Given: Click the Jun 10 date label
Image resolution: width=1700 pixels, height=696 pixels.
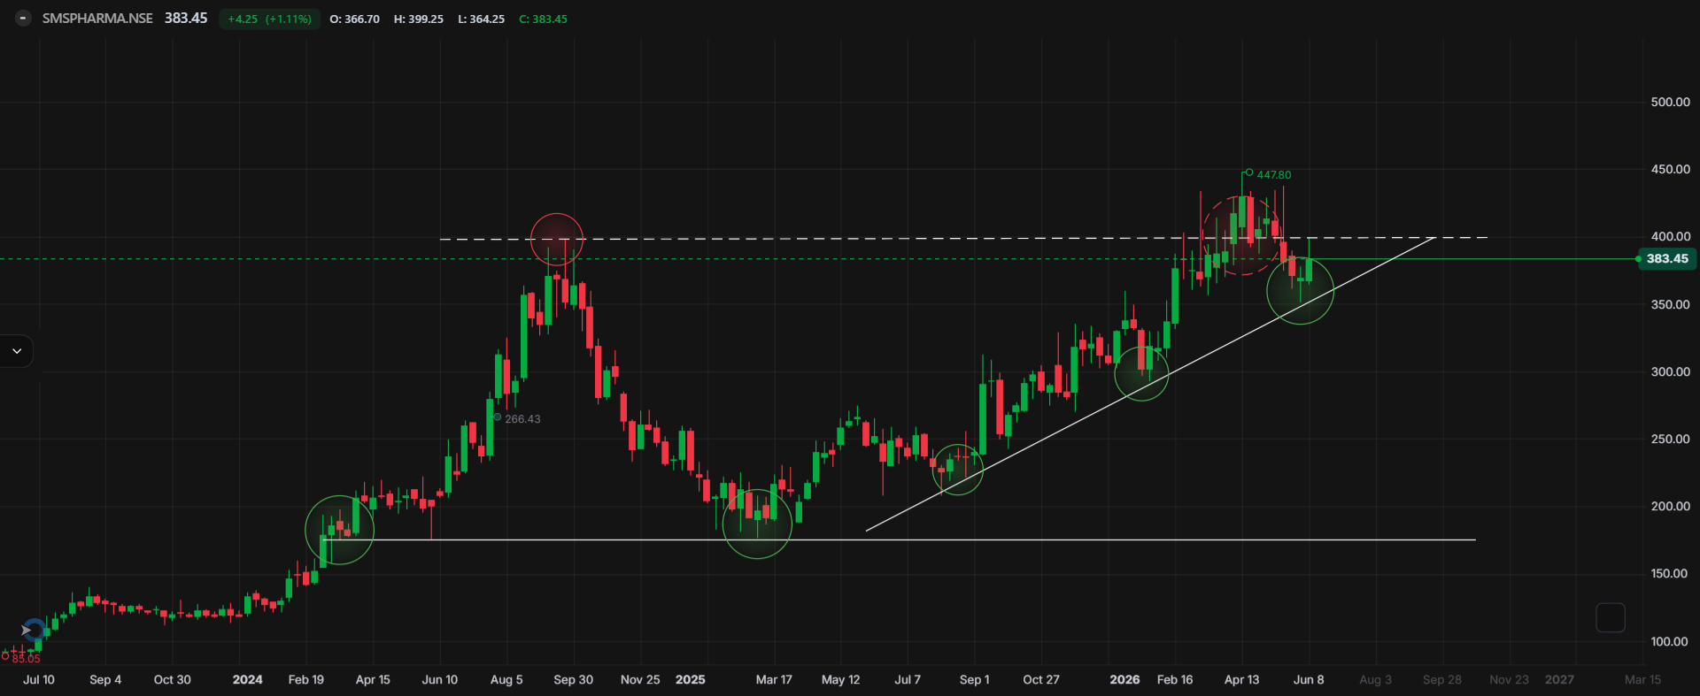Looking at the screenshot, I should pos(440,680).
